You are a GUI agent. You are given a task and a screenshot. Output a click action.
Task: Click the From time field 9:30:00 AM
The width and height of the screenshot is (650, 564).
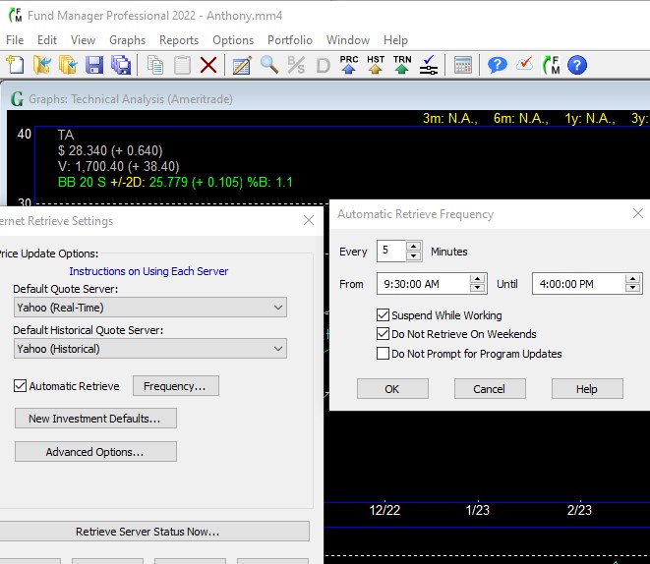(423, 284)
